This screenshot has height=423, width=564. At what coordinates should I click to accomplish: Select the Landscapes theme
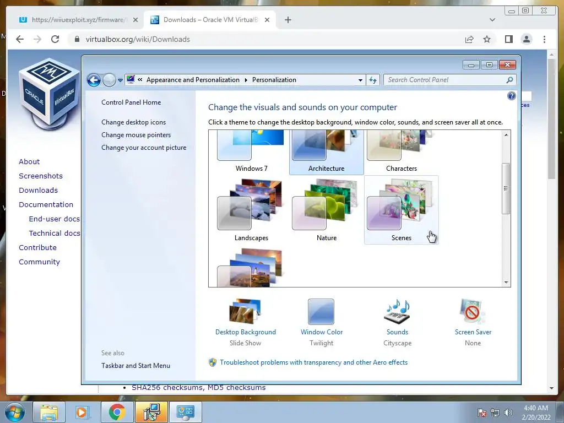(251, 210)
